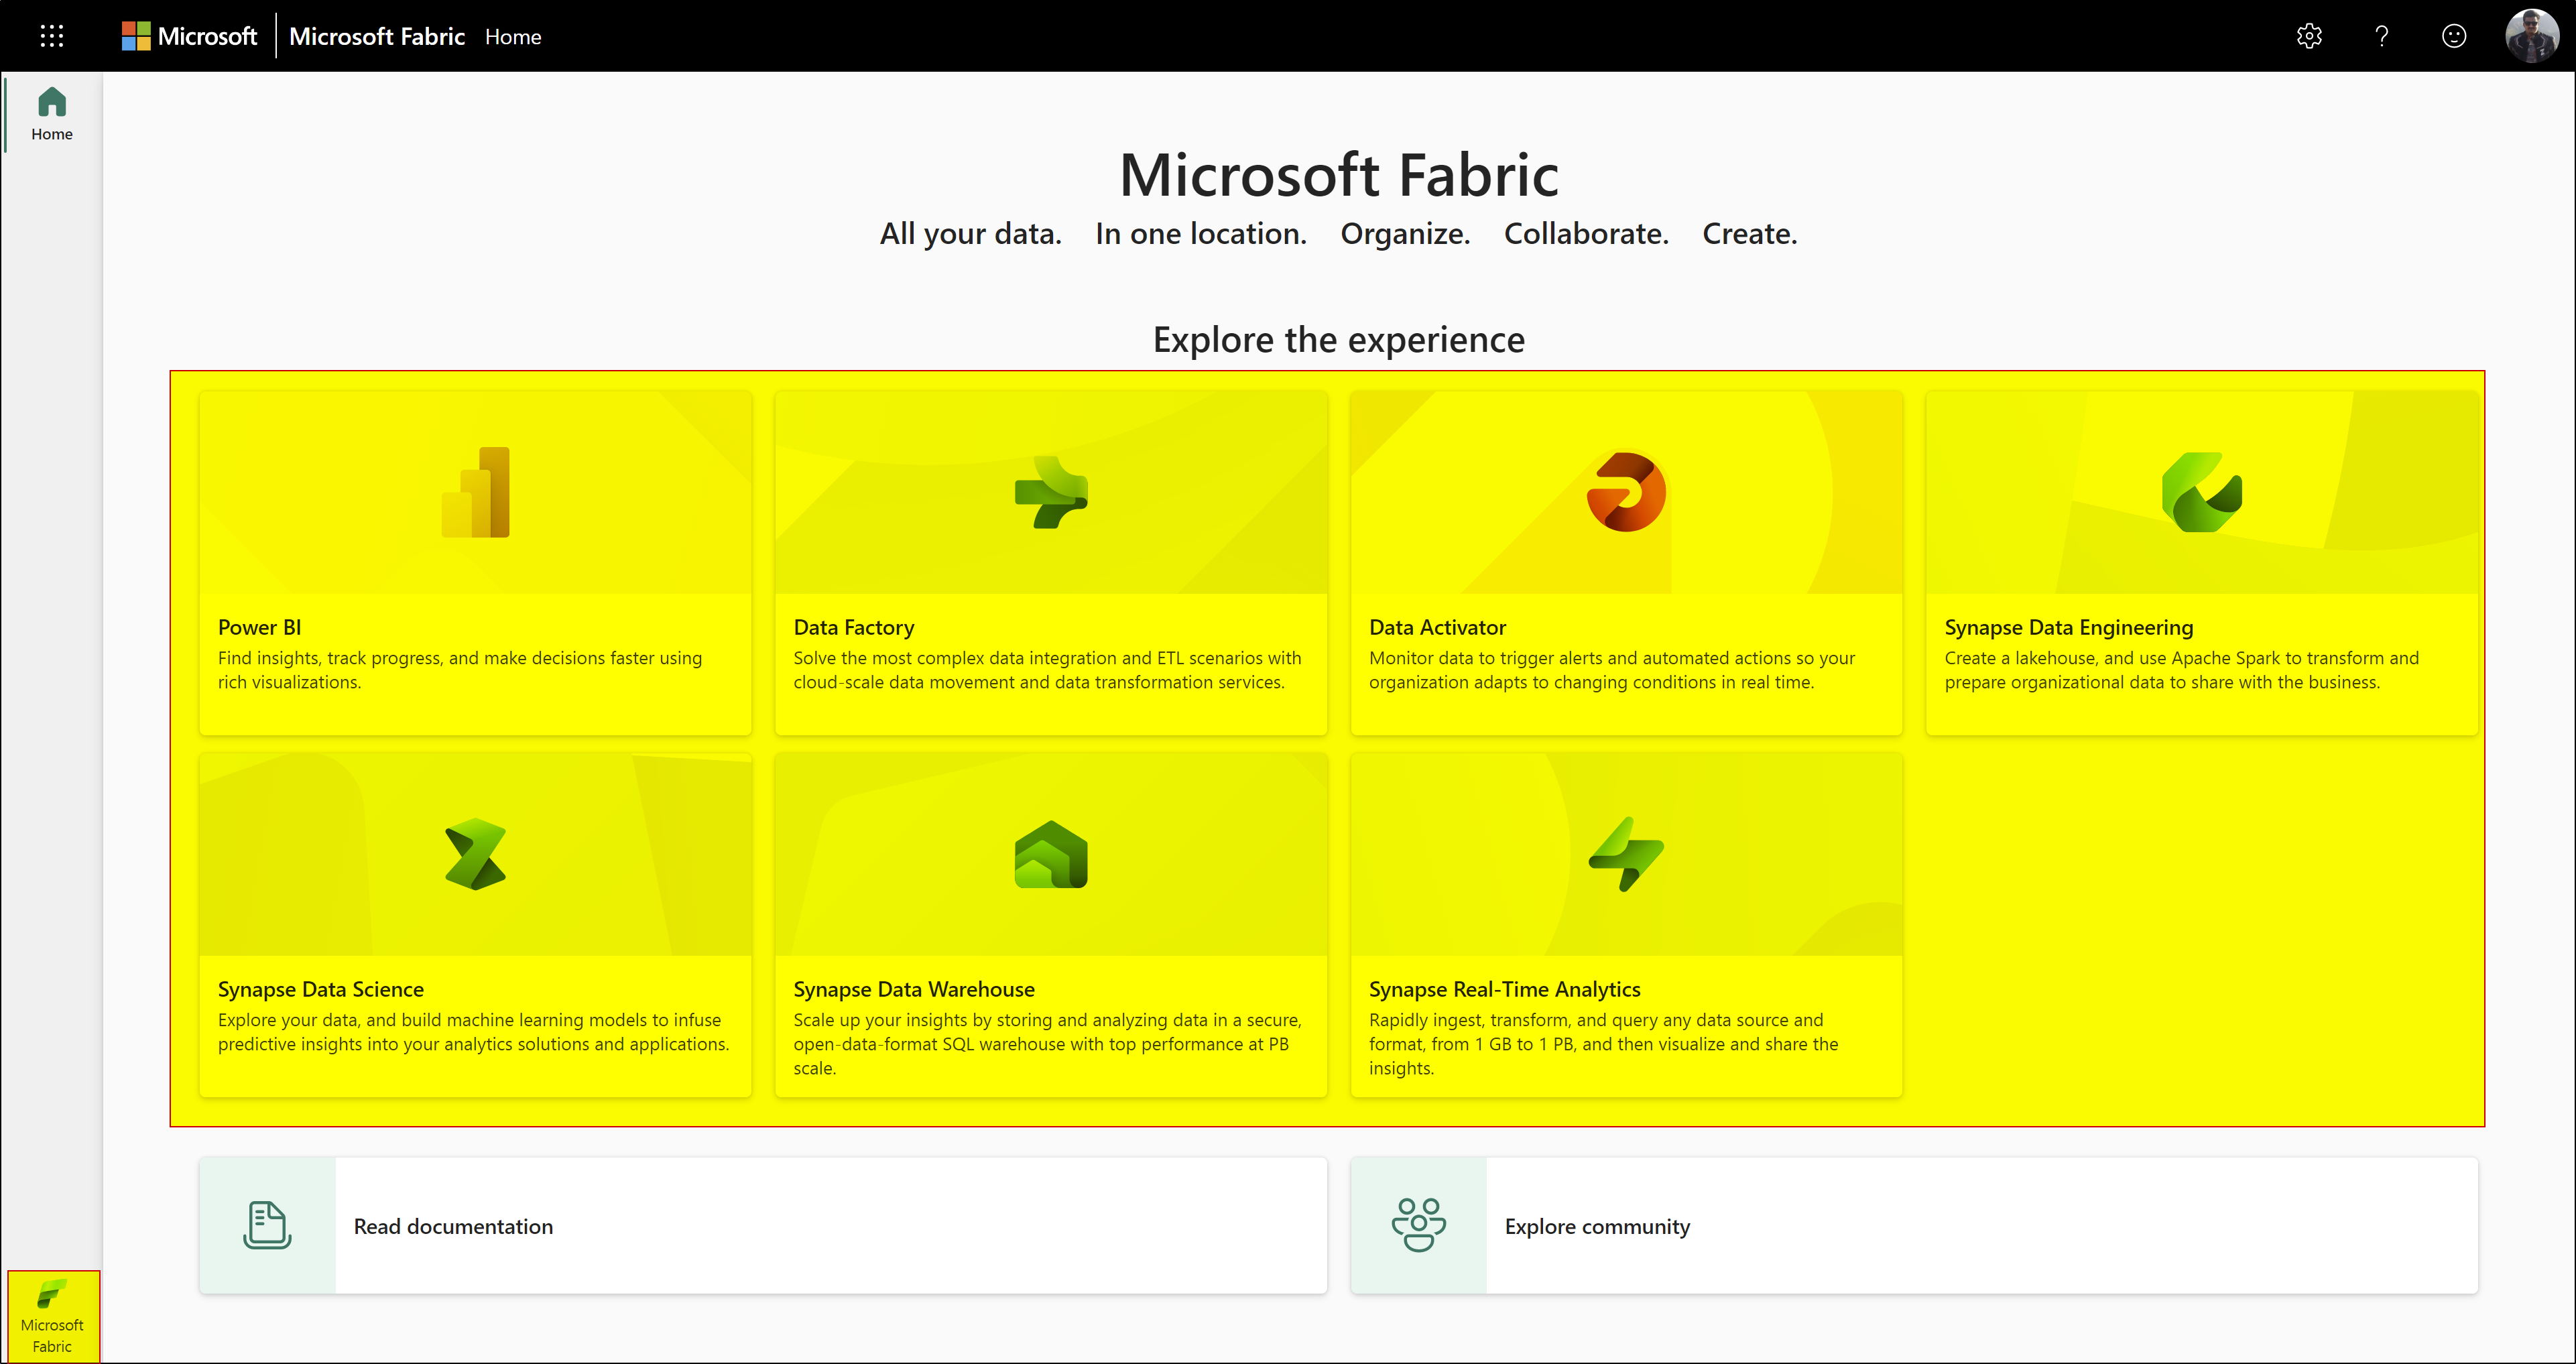Viewport: 2576px width, 1364px height.
Task: Click the "All your data." tagline text
Action: click(x=970, y=234)
